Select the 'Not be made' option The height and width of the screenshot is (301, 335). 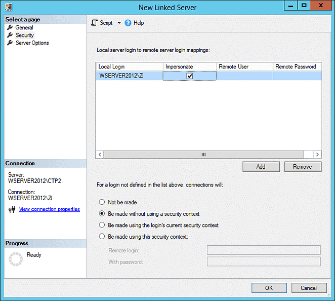pyautogui.click(x=102, y=202)
